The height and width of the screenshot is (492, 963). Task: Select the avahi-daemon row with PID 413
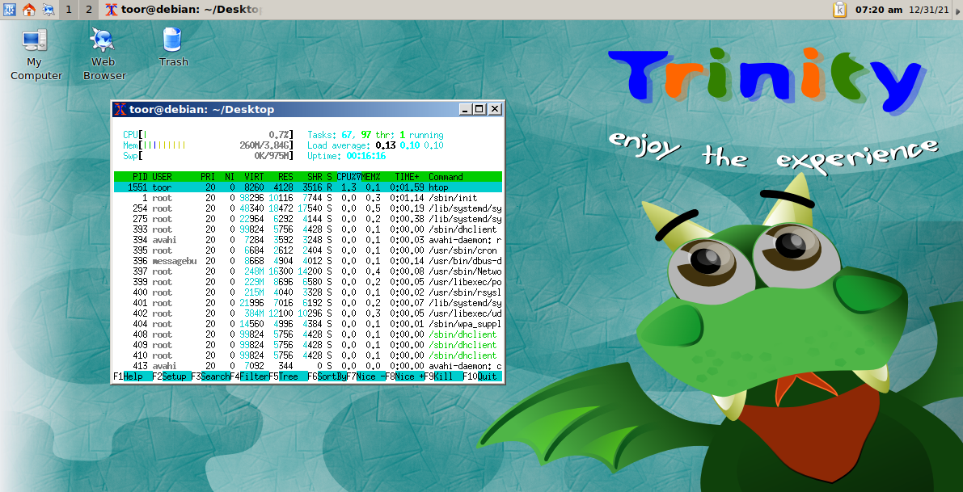[x=308, y=366]
